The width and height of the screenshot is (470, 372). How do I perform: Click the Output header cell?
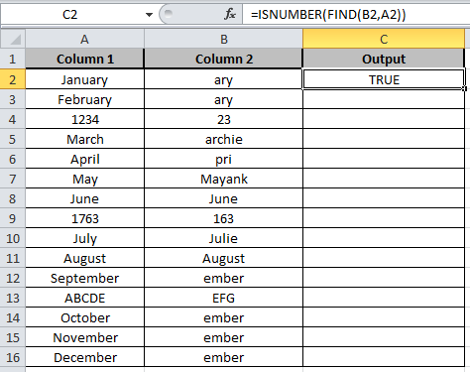point(384,59)
